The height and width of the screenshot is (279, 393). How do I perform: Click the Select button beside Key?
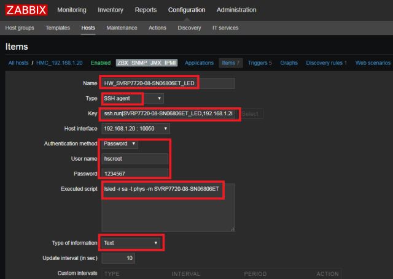click(x=251, y=114)
